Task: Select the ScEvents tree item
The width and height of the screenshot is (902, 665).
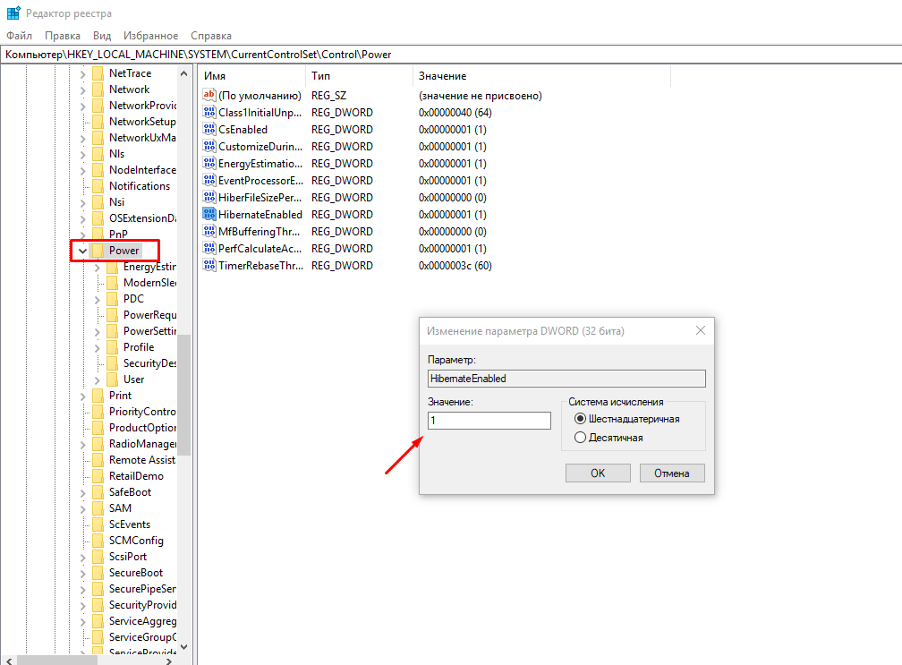Action: [130, 524]
